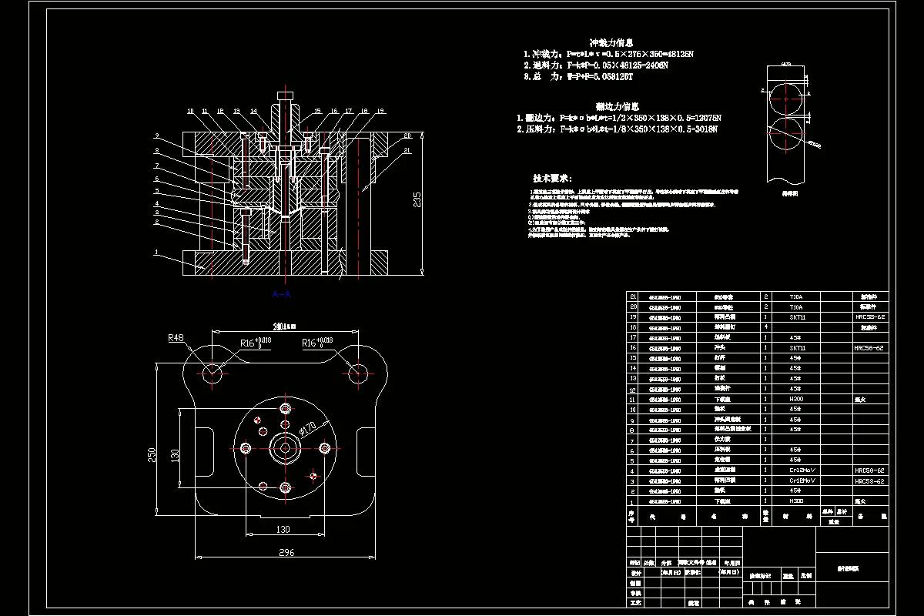Click H300 material in row 1
This screenshot has height=616, width=924.
click(796, 500)
